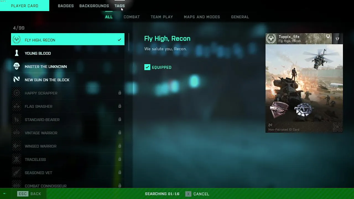
Task: Click the Non-Patriated ID Card label
Action: [284, 129]
